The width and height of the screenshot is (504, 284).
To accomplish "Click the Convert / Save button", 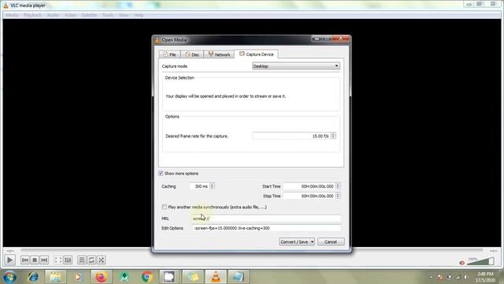I will 294,242.
